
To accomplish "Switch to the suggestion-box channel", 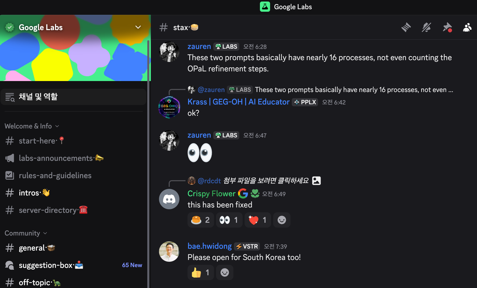I will (73, 265).
